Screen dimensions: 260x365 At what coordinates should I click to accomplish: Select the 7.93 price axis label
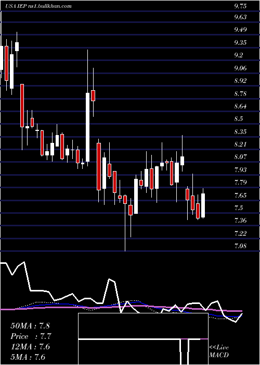click(x=240, y=169)
